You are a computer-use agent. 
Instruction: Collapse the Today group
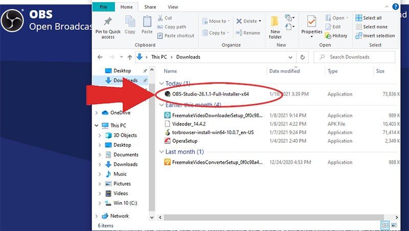(x=162, y=84)
